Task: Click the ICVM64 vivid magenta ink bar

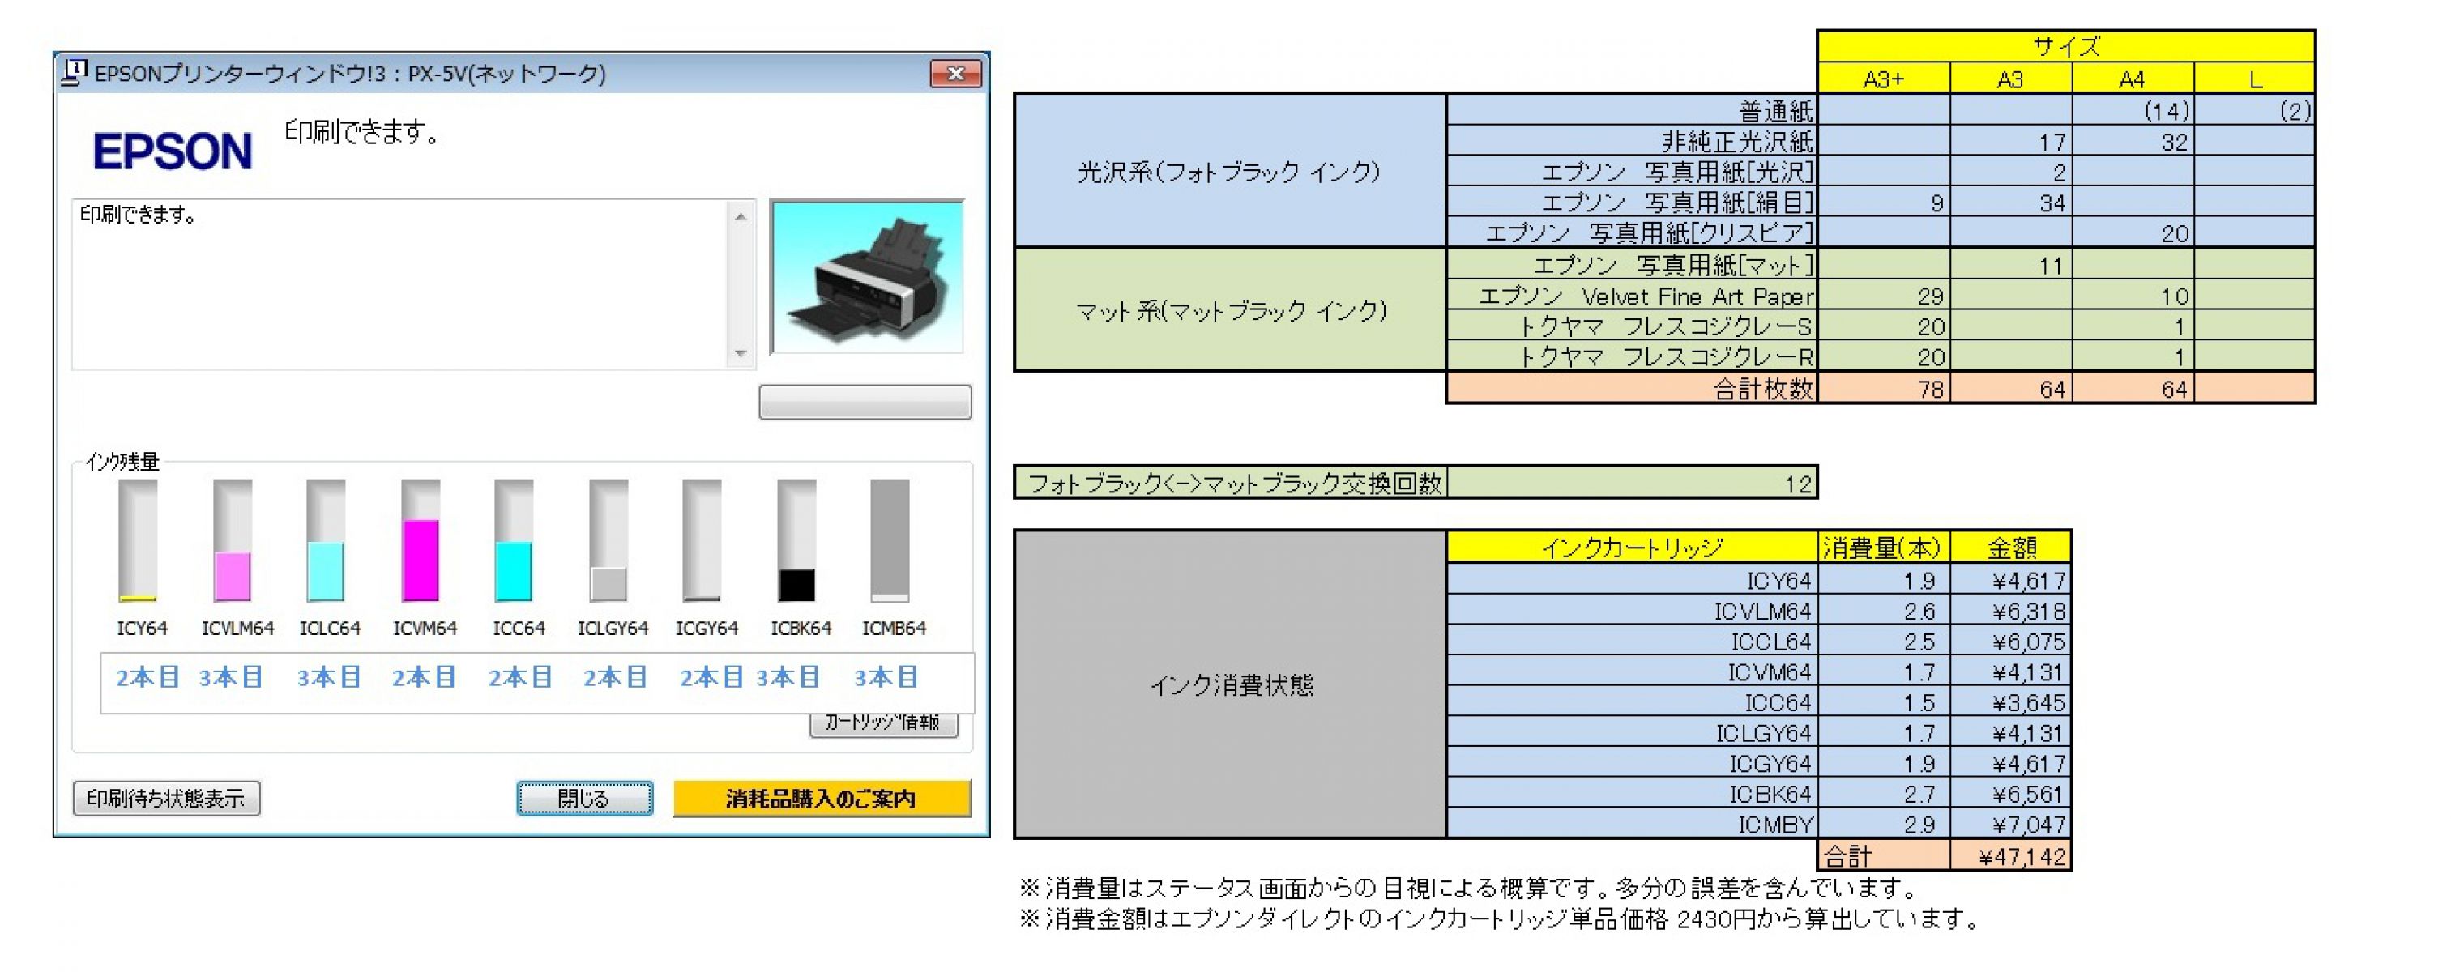Action: (420, 540)
